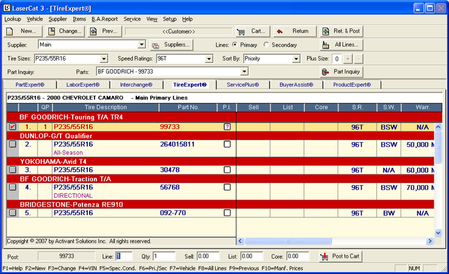
Task: Click the All Lines button
Action: pyautogui.click(x=341, y=45)
